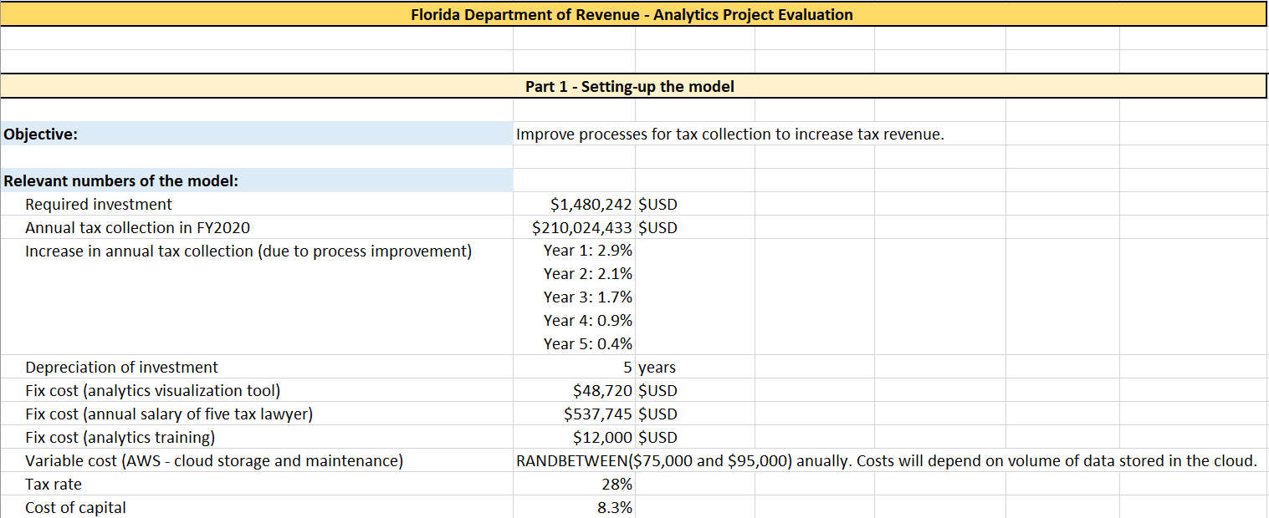The image size is (1269, 518).
Task: Select the $210,024,433 annual tax collection cell
Action: click(x=582, y=228)
